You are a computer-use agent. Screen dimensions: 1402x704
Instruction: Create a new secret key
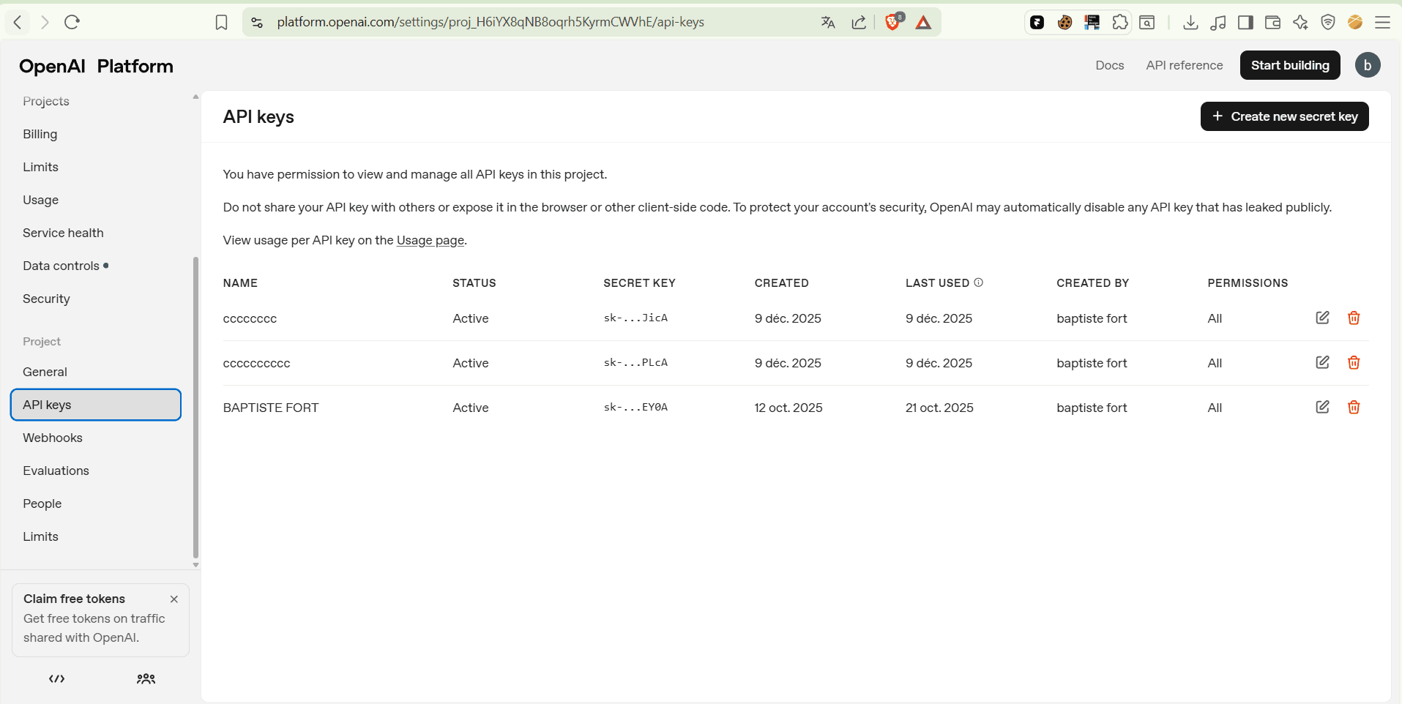pyautogui.click(x=1284, y=116)
